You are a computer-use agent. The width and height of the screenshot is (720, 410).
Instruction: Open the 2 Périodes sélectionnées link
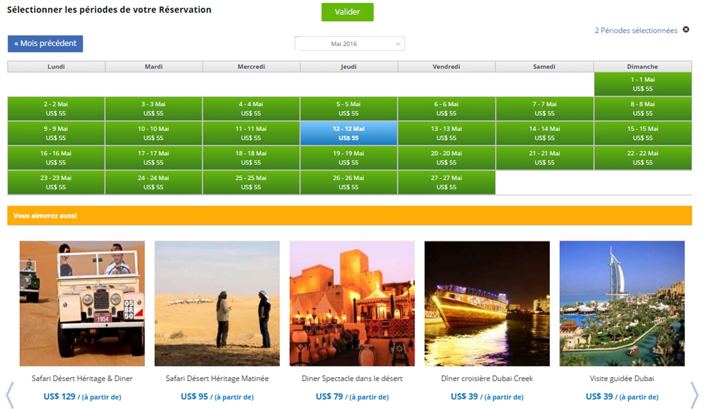pos(636,30)
